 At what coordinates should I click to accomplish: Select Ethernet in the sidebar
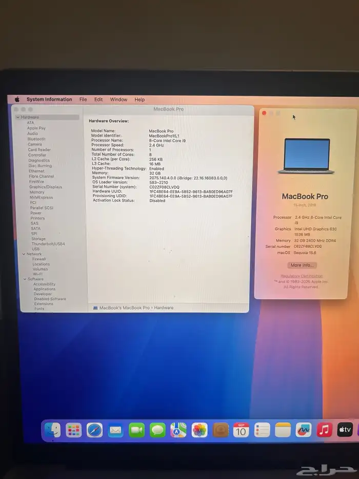36,171
